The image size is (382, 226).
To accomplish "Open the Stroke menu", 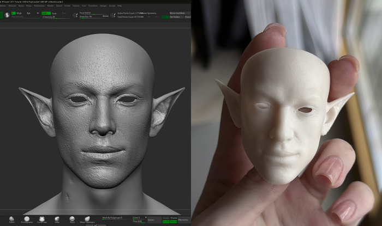I will pos(67,5).
